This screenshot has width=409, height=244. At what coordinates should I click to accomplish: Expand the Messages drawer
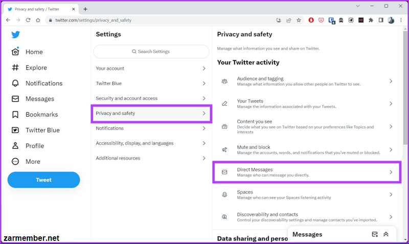coord(386,234)
